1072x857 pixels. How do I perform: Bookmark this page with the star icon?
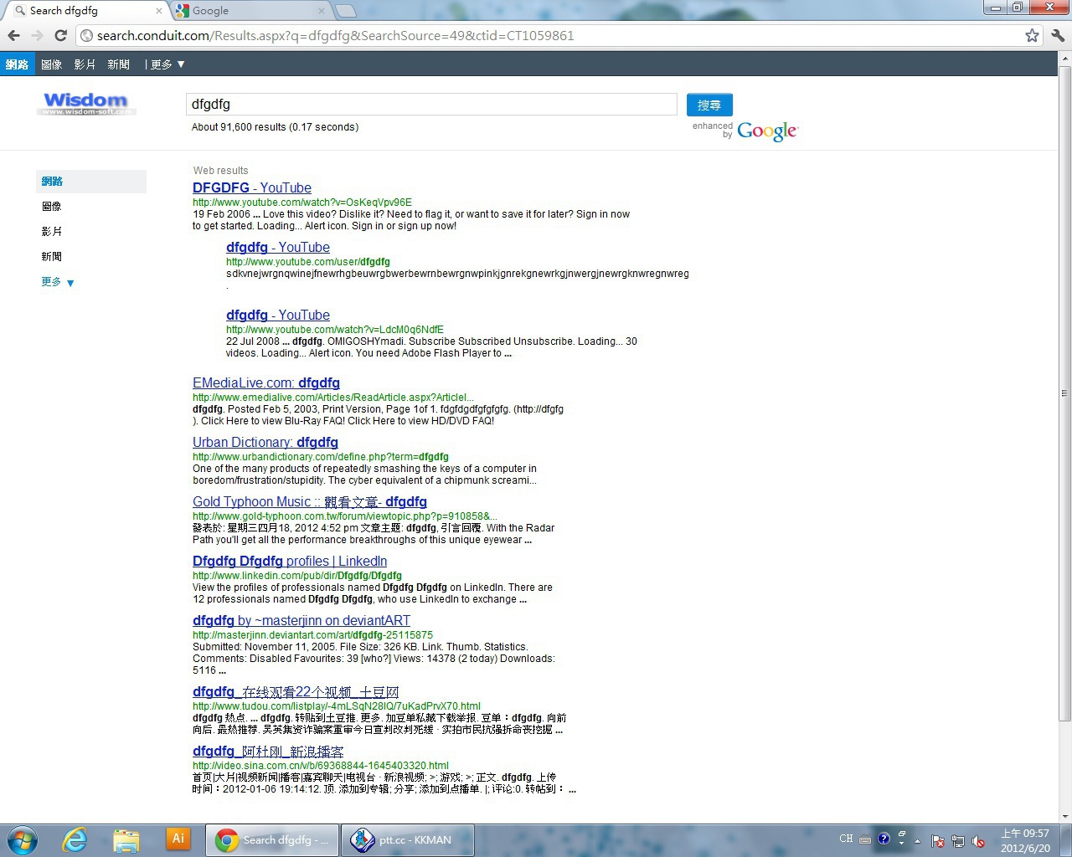pos(1032,35)
